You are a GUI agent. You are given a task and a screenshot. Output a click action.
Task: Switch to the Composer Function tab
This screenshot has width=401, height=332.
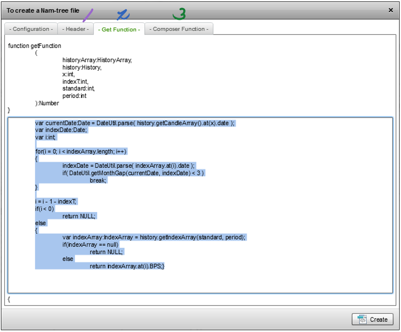coord(178,29)
